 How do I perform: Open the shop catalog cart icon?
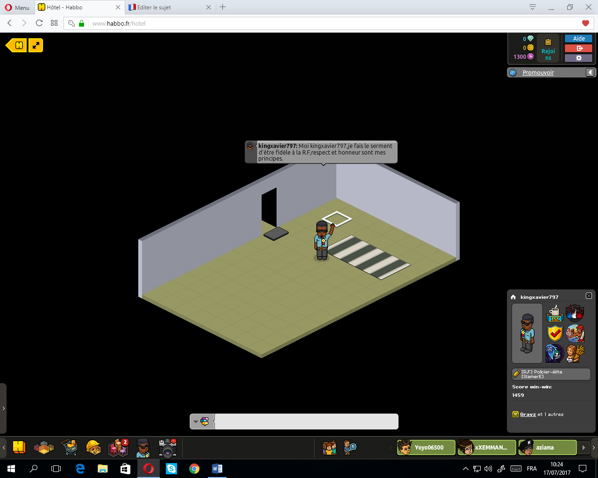[x=69, y=448]
